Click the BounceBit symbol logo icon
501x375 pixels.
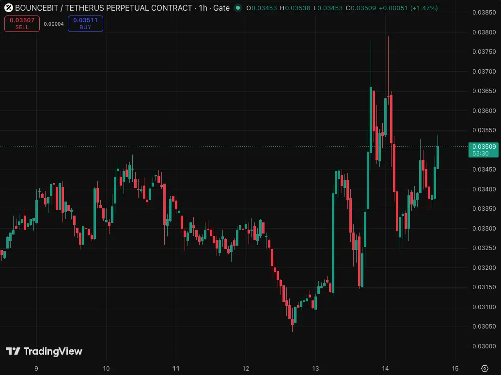[9, 8]
